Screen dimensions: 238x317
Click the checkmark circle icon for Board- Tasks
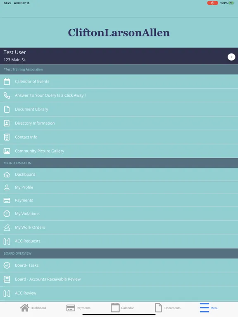7,265
